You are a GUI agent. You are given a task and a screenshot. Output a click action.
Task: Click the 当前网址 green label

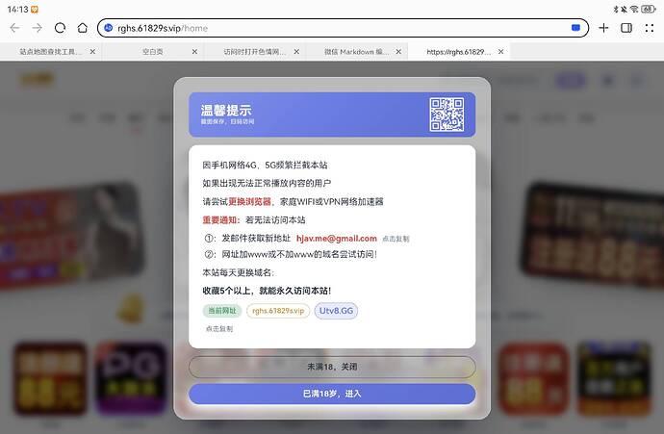click(x=222, y=311)
